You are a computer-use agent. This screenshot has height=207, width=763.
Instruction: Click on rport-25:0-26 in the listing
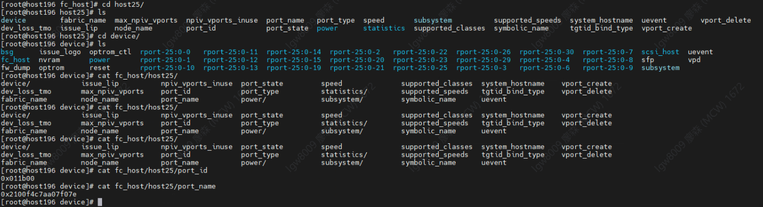point(483,52)
